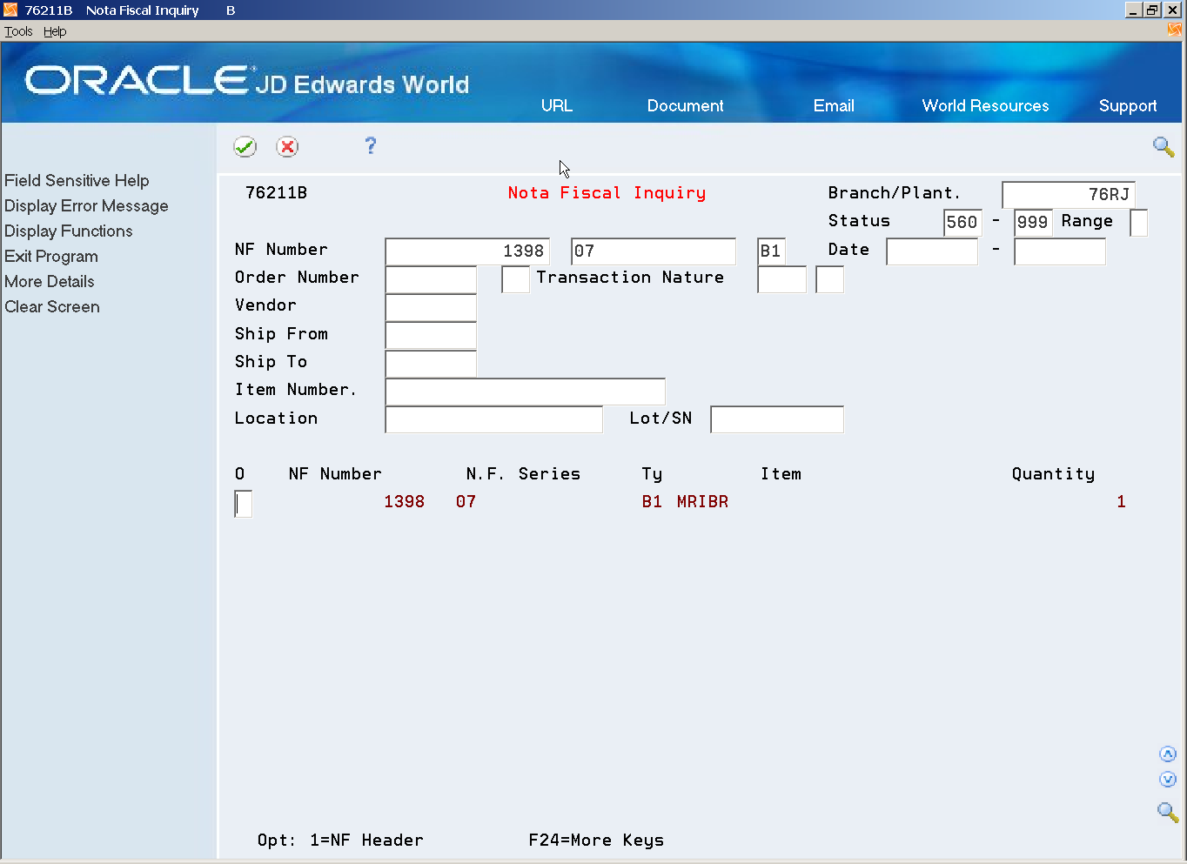Image resolution: width=1187 pixels, height=864 pixels.
Task: Click the Item Number input field
Action: pos(525,392)
